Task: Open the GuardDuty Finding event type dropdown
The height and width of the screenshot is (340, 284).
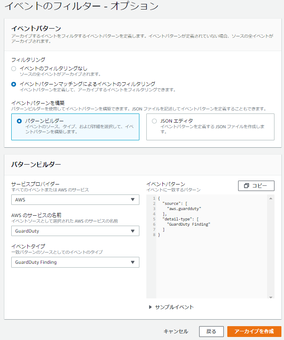Action: (75, 262)
